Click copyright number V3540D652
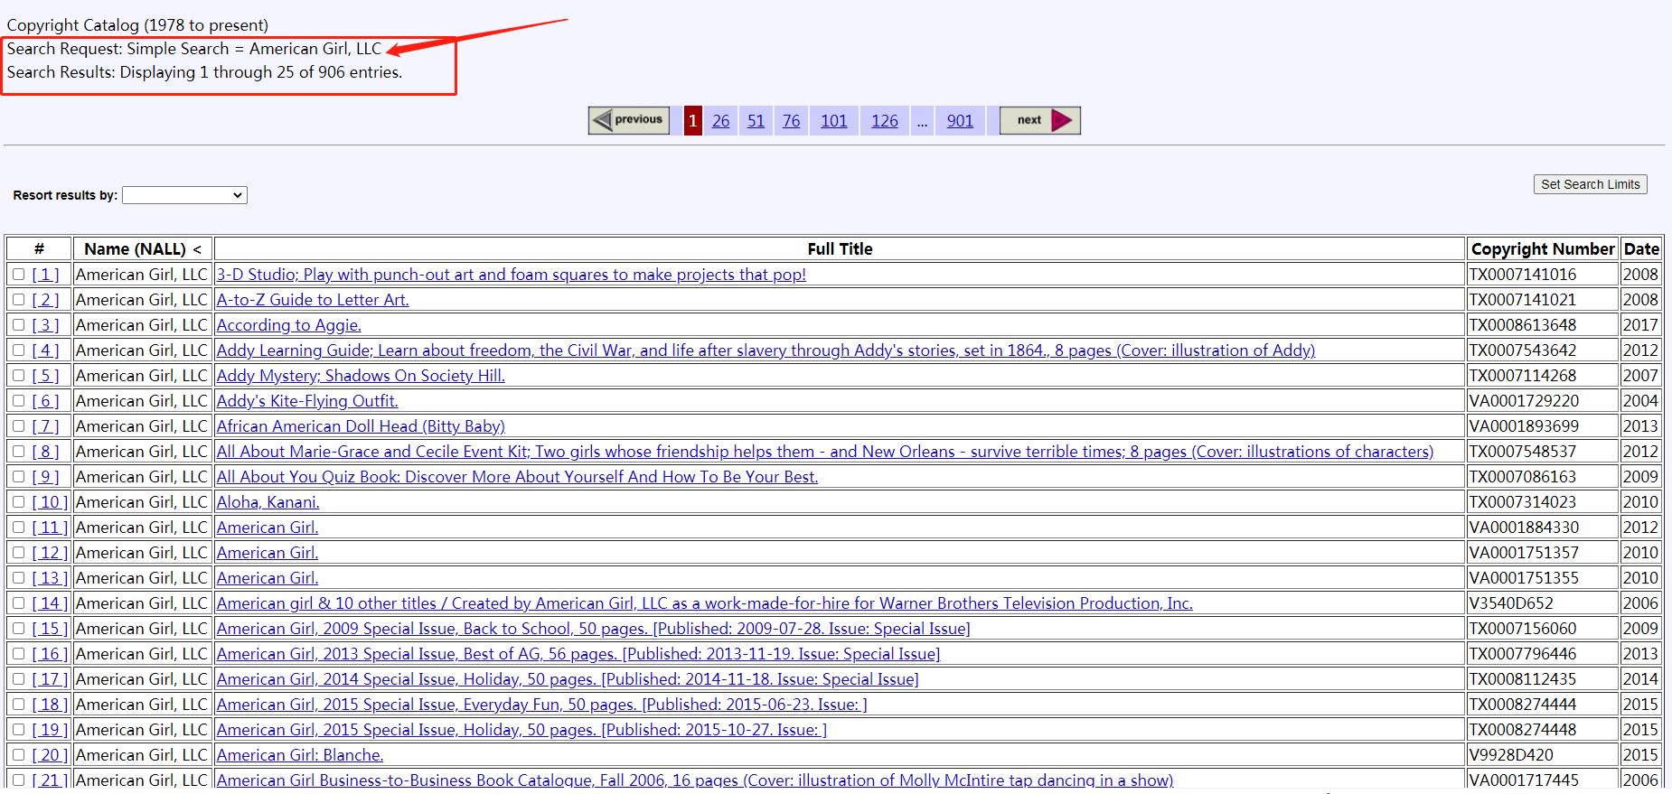Screen dimensions: 1672x794 pyautogui.click(x=1509, y=603)
